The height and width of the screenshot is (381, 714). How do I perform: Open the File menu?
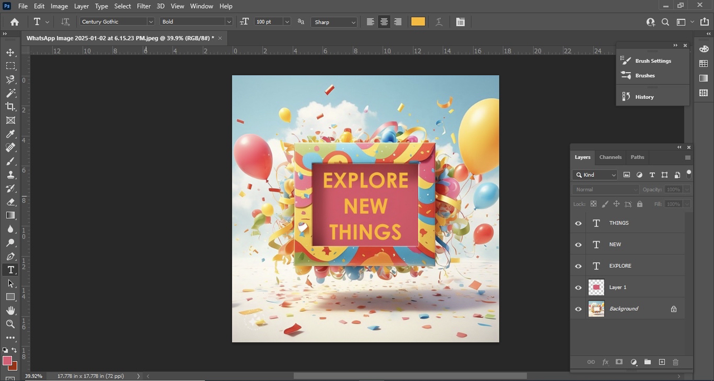tap(23, 6)
